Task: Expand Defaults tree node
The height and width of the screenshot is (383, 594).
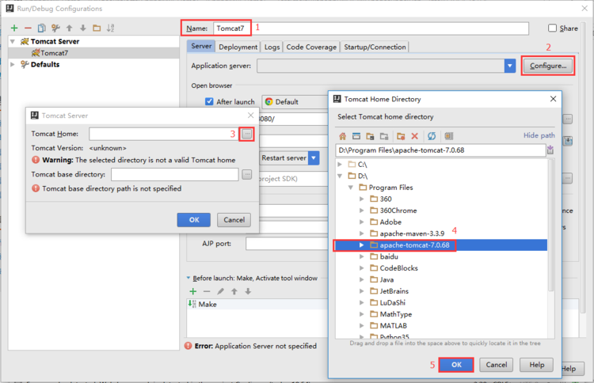Action: [x=13, y=64]
